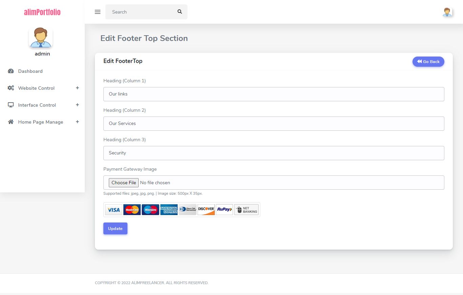Toggle the hamburger sidebar menu icon
Image resolution: width=463 pixels, height=295 pixels.
[x=98, y=12]
